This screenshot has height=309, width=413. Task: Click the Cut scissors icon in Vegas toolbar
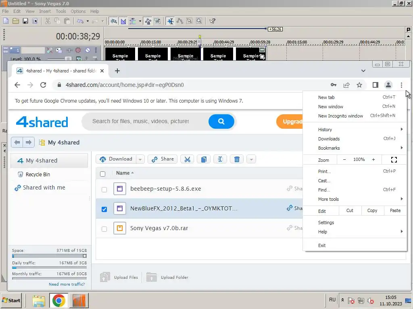(48, 21)
